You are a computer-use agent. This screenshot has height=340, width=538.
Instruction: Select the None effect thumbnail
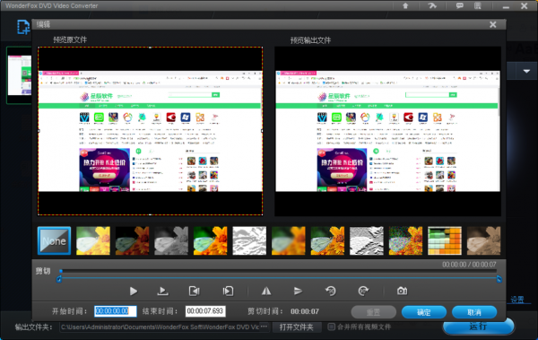(x=54, y=240)
